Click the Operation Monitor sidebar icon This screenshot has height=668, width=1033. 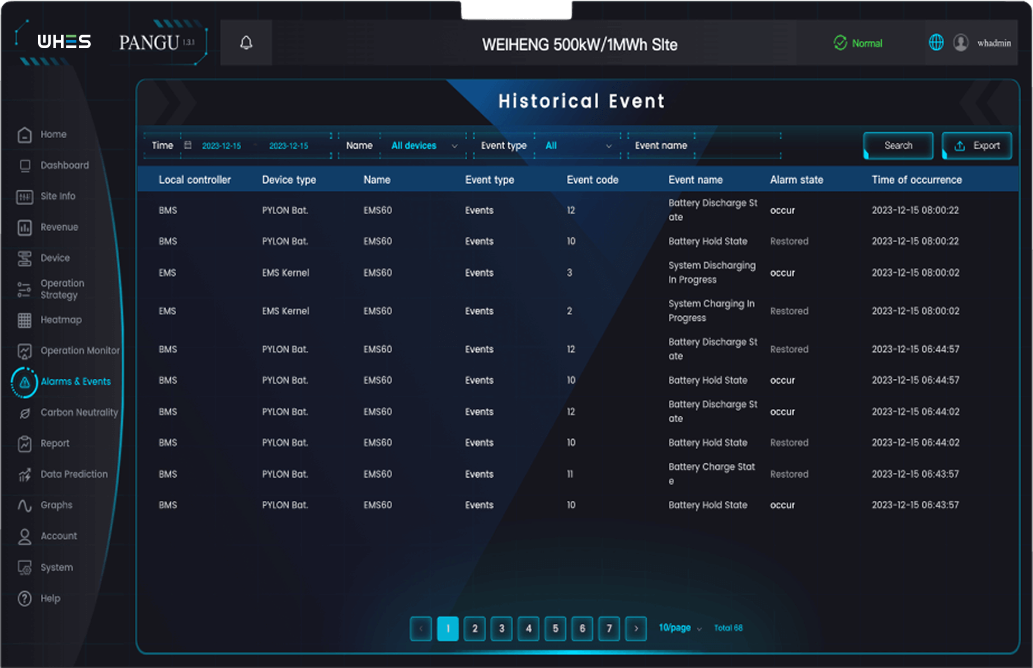(x=25, y=351)
